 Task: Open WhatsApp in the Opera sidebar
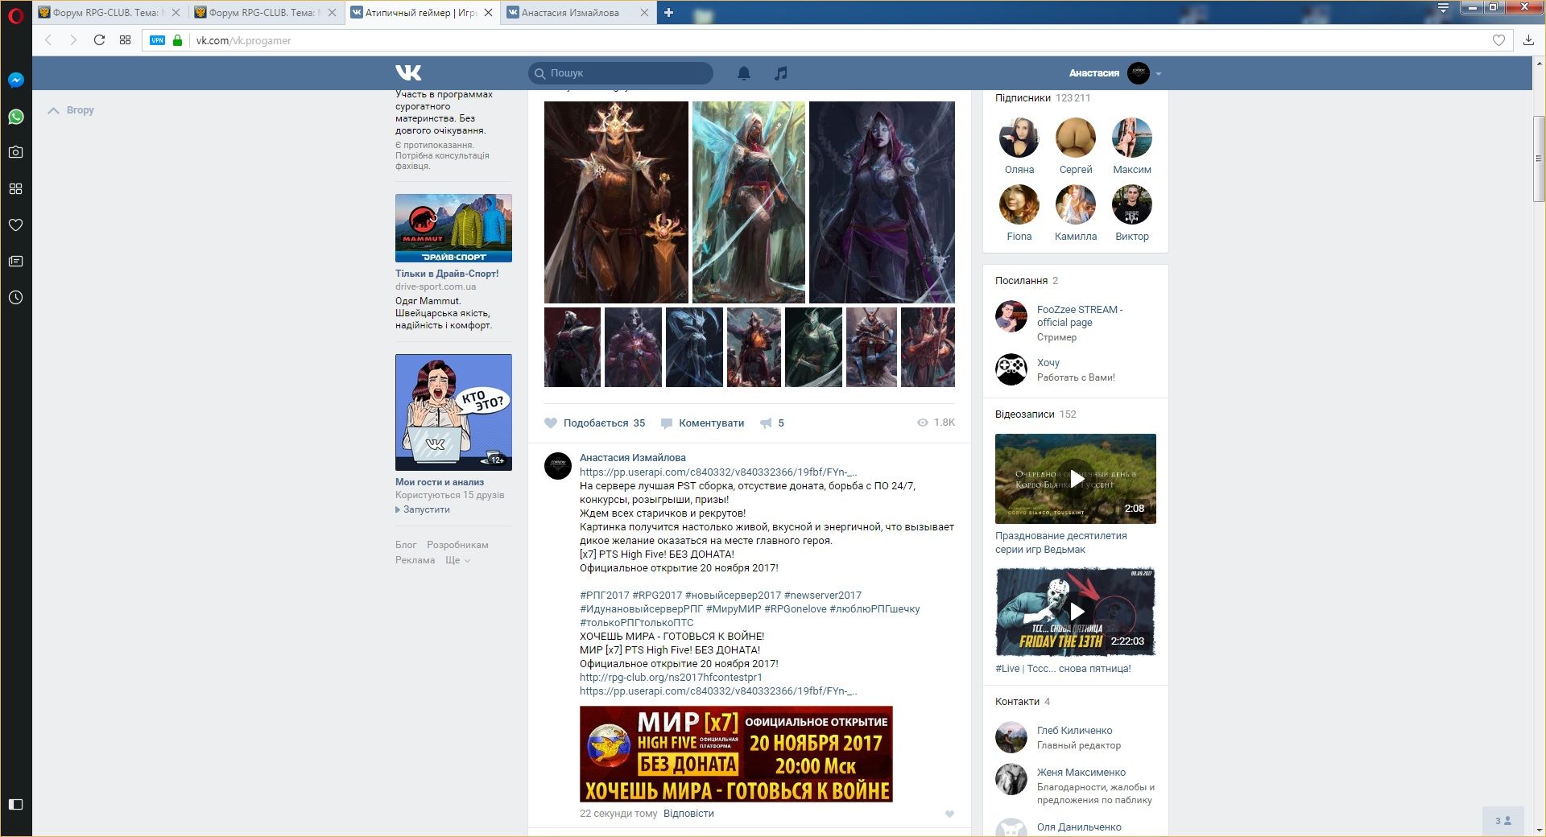pyautogui.click(x=15, y=117)
